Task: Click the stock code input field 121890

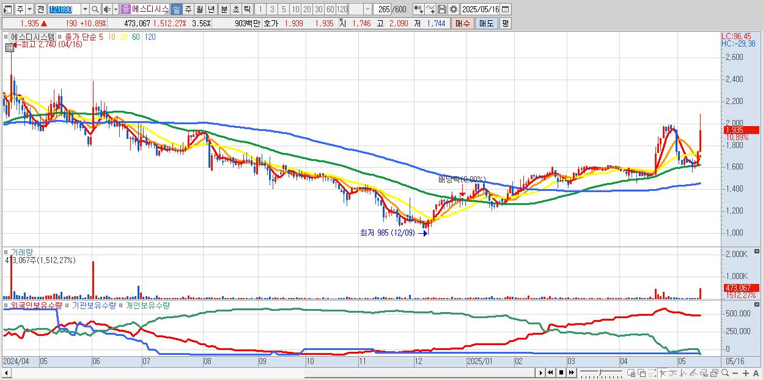Action: point(64,10)
